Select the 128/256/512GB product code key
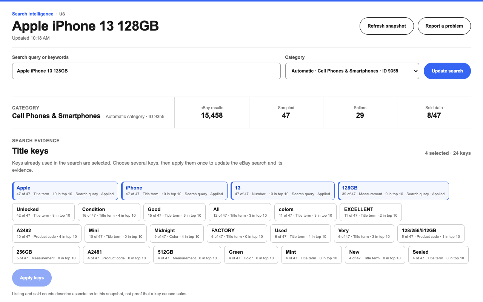 431,233
